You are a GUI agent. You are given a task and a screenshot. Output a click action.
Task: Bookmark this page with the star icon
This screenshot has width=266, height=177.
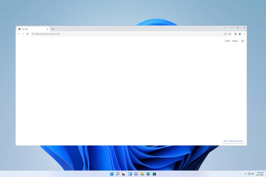pyautogui.click(x=230, y=34)
